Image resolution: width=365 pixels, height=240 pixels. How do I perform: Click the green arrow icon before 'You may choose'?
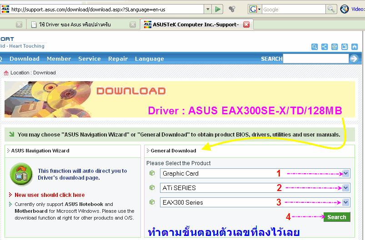click(x=12, y=134)
